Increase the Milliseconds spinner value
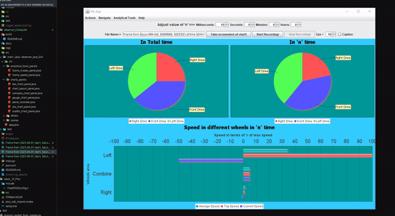This screenshot has height=216, width=395. [226, 24]
